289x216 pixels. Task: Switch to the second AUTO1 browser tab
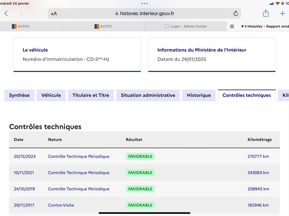click(x=103, y=26)
